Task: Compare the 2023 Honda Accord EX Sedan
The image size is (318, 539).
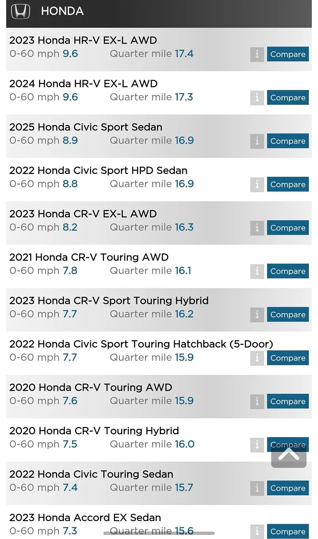Action: pyautogui.click(x=288, y=532)
